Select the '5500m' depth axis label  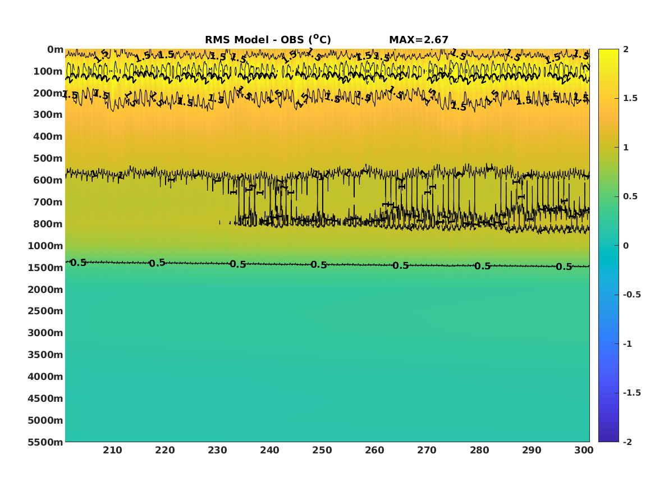(x=45, y=442)
